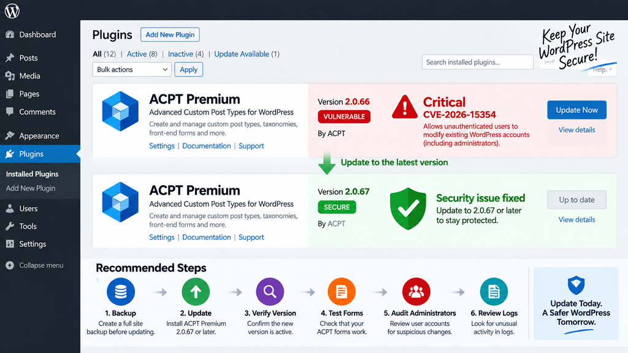Click the Dashboard gauge icon in sidebar
This screenshot has width=628, height=353.
10,35
